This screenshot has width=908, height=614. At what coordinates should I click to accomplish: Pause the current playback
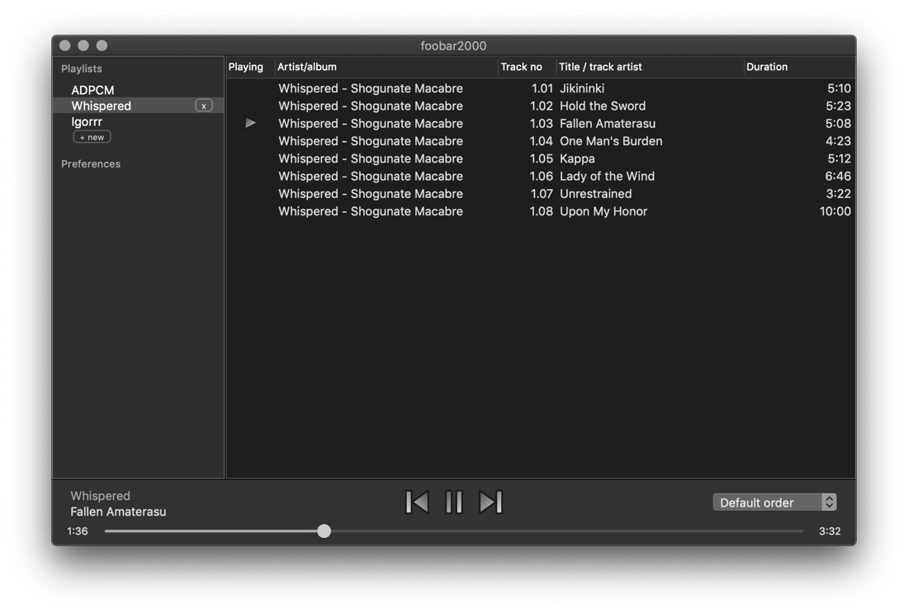pyautogui.click(x=454, y=502)
